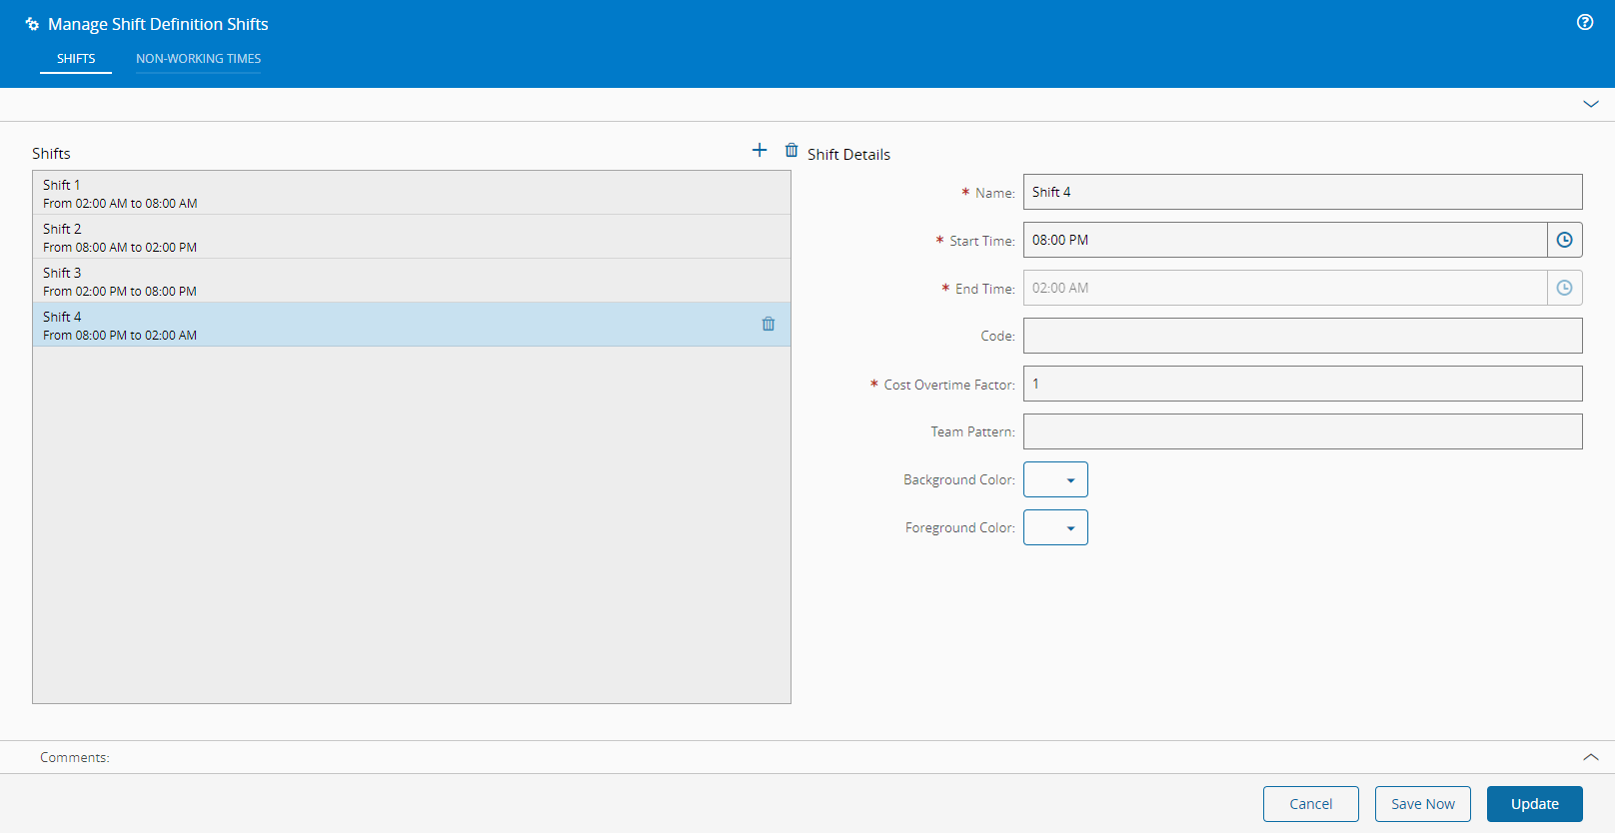The height and width of the screenshot is (833, 1615).
Task: Switch to the Non-Working Times tab
Action: (x=198, y=59)
